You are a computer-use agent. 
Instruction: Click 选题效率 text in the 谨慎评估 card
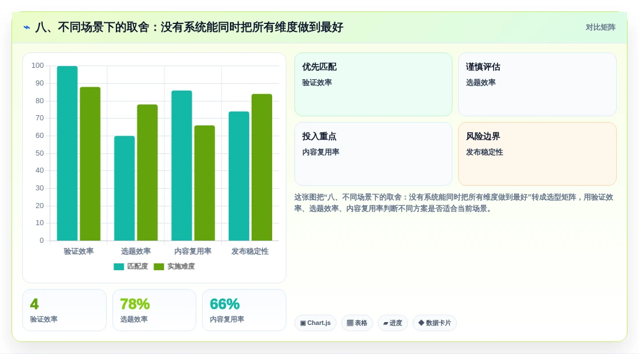481,82
